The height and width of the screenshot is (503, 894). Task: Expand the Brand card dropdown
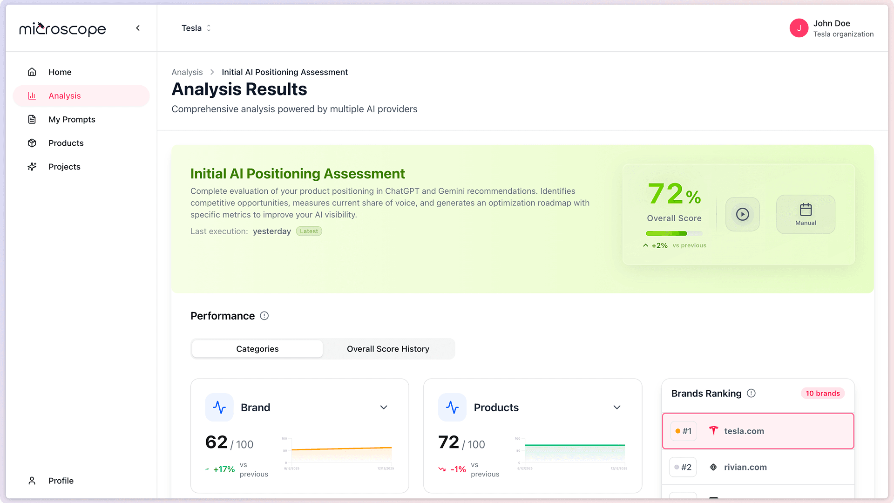tap(384, 407)
